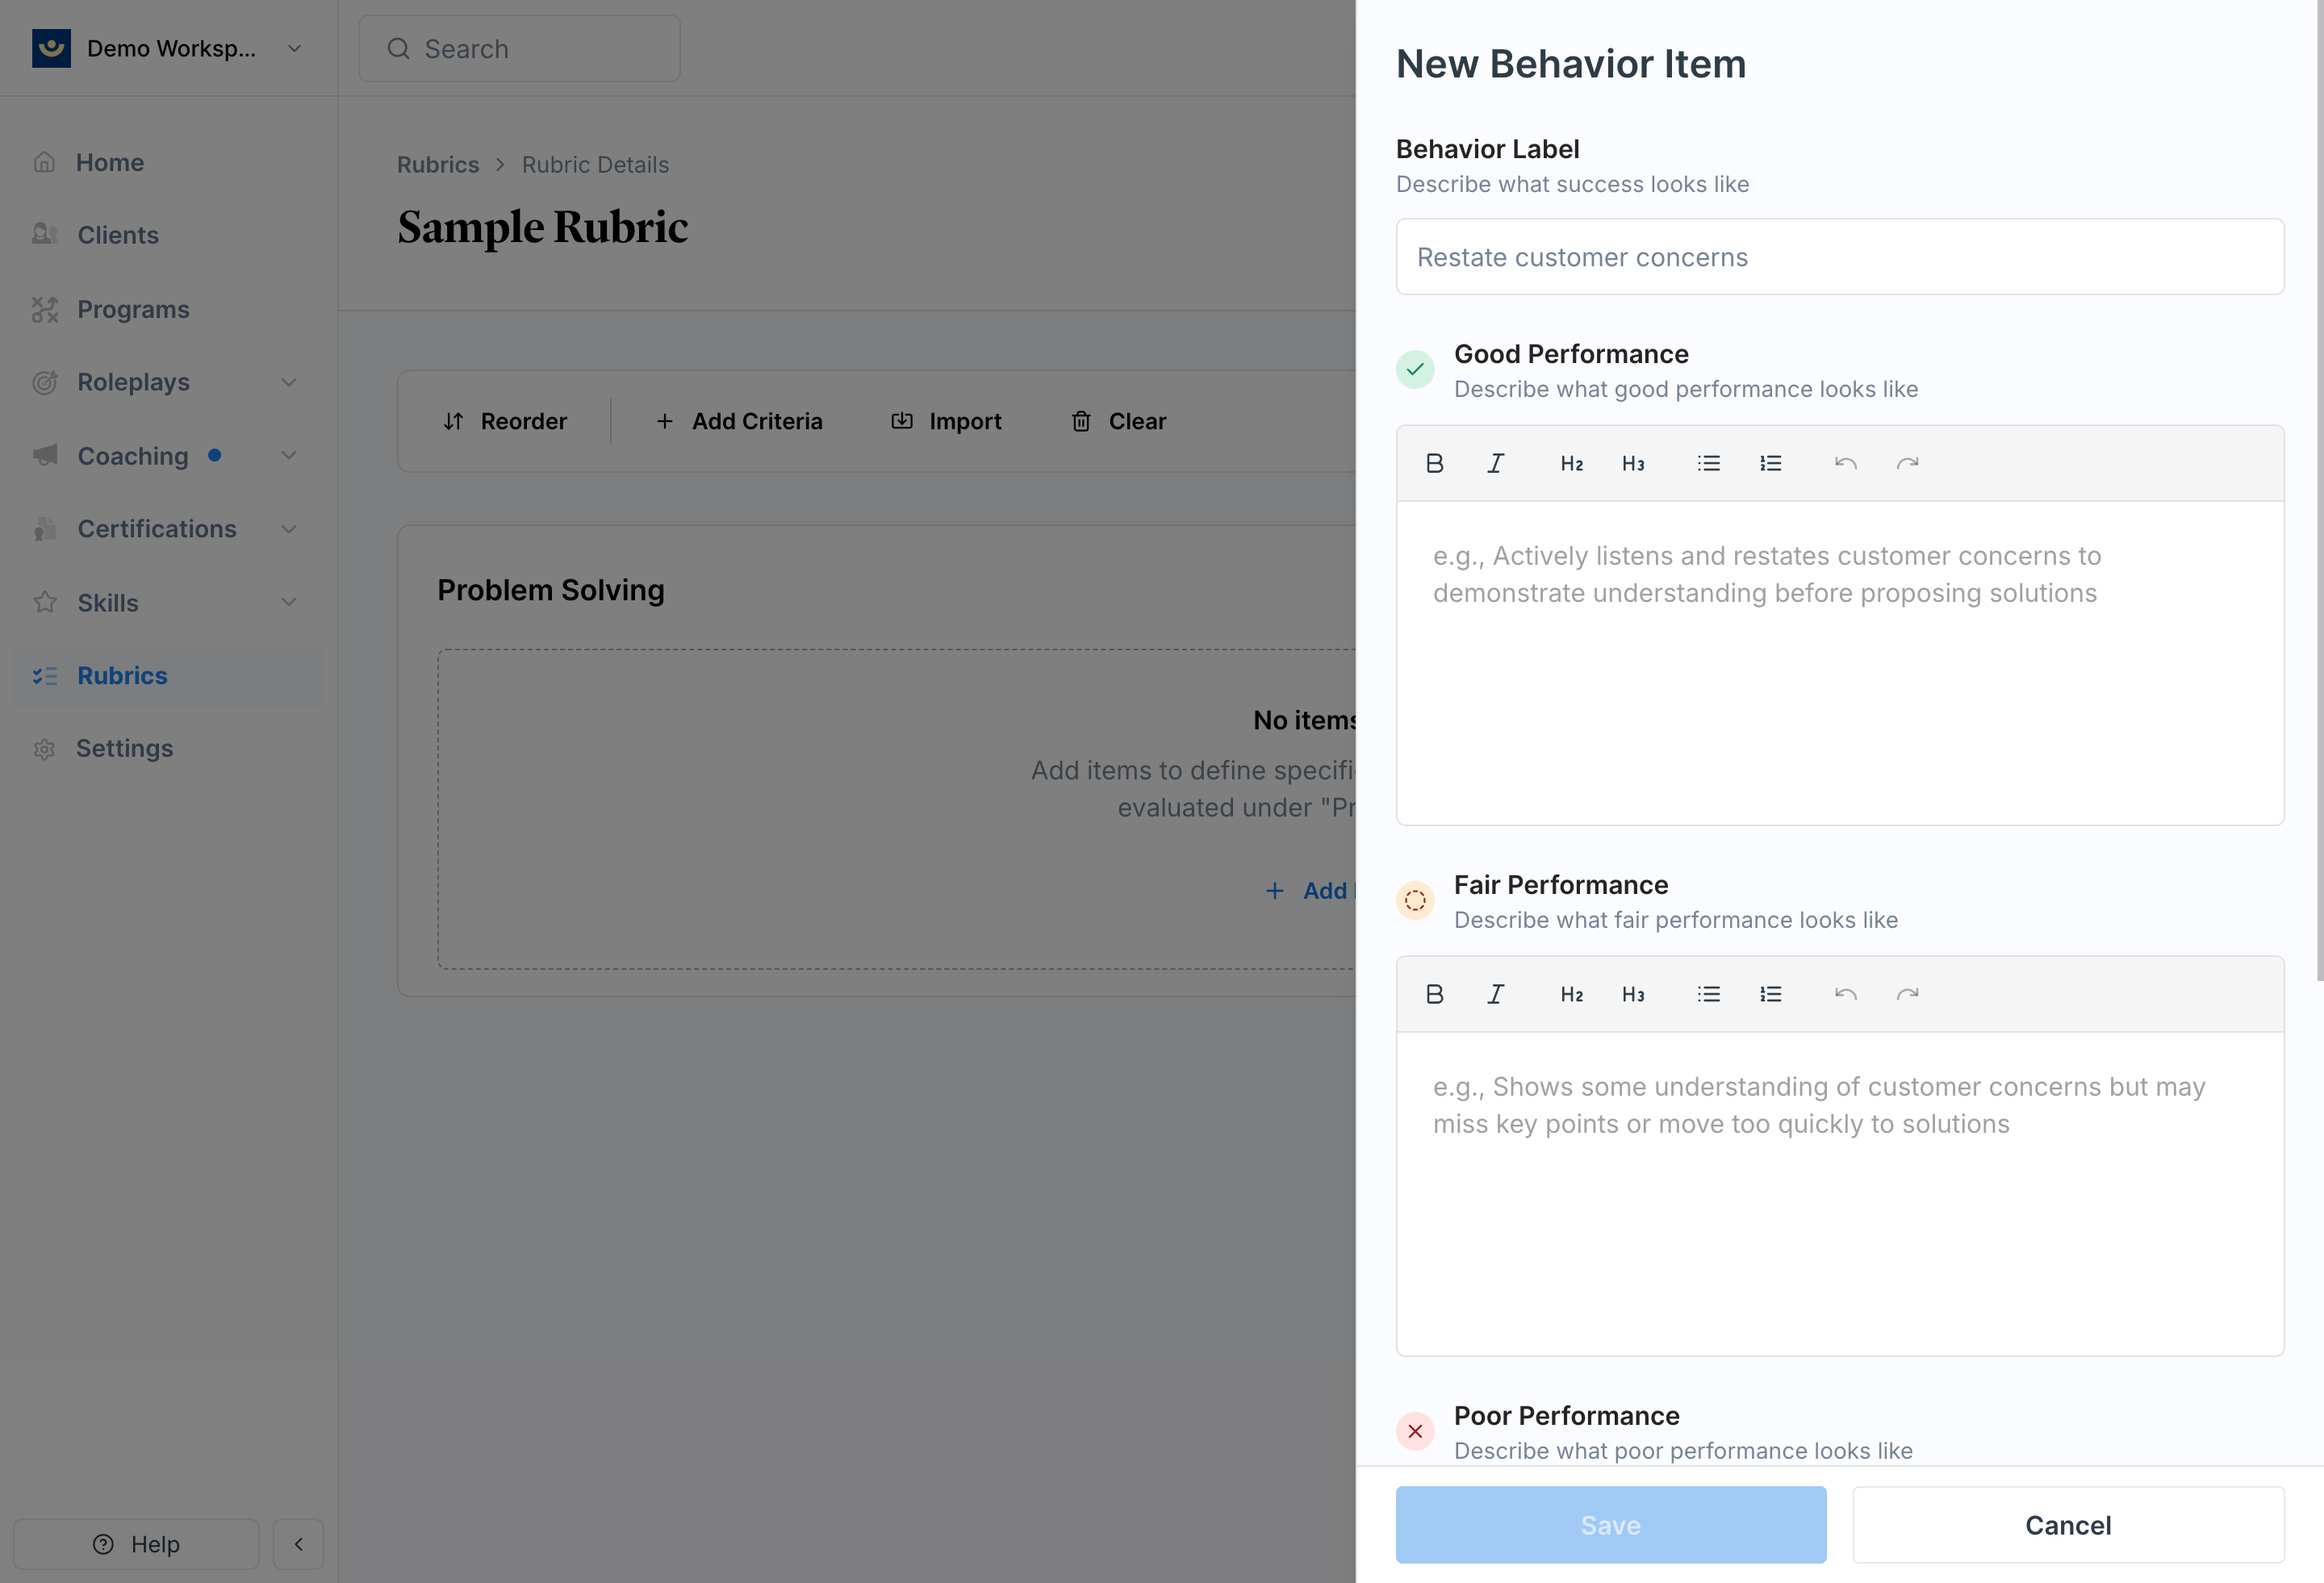Apply H2 heading in Good Performance editor
Screen dimensions: 2324x1583
tap(1571, 463)
